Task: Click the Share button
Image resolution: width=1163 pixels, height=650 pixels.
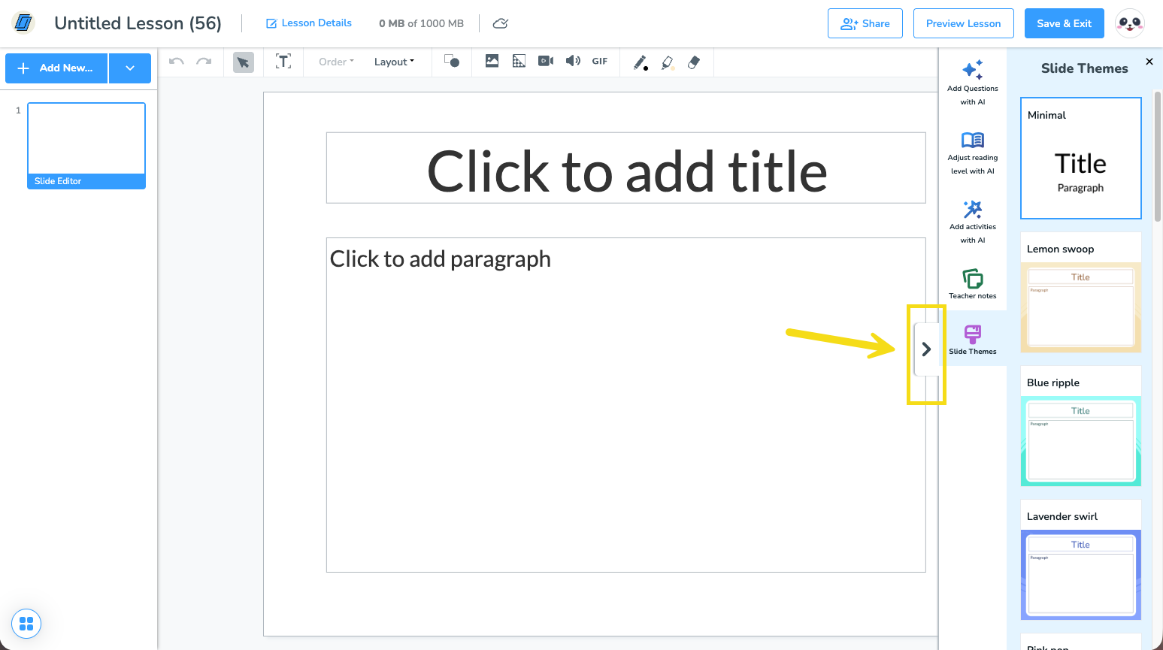Action: 865,23
